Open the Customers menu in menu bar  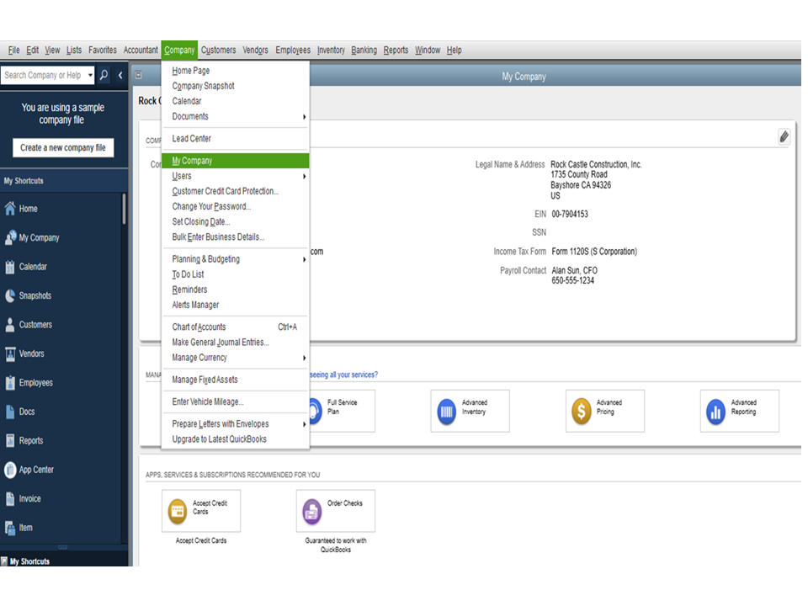219,50
